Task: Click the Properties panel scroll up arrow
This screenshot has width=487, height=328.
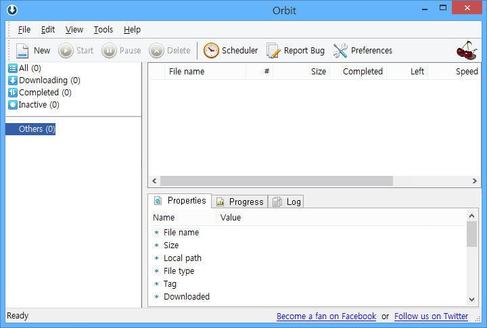Action: tap(472, 216)
